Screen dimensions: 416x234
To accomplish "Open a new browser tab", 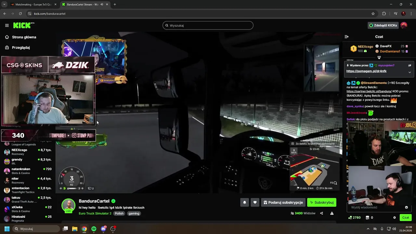I will pyautogui.click(x=115, y=5).
